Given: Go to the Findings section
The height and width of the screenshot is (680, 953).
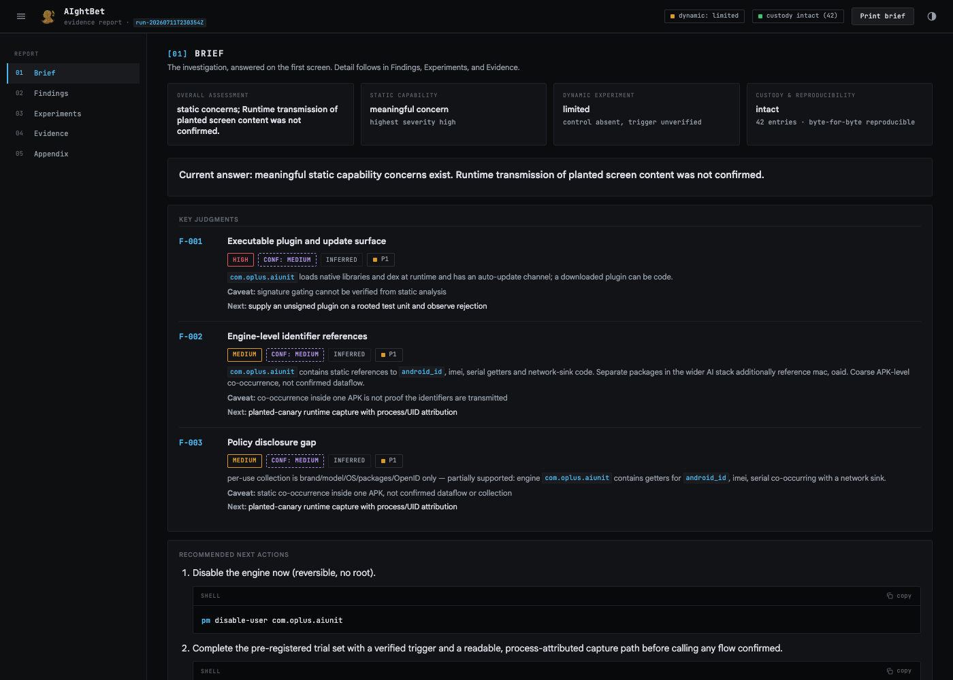Looking at the screenshot, I should pyautogui.click(x=74, y=94).
